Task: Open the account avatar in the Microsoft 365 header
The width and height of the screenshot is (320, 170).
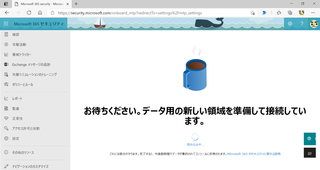Action: tap(314, 24)
